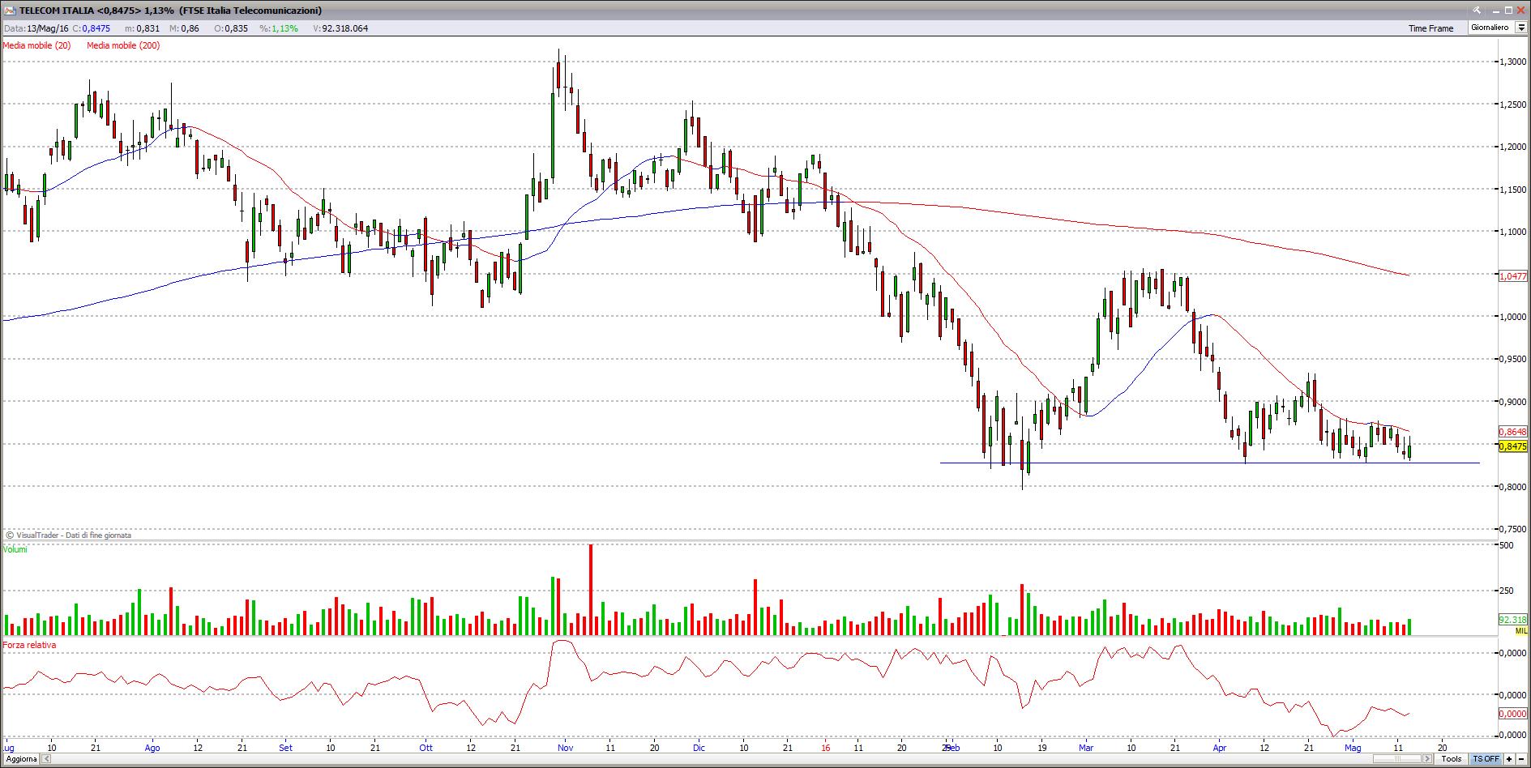Open the Time Frame dropdown arrow

pos(1520,28)
